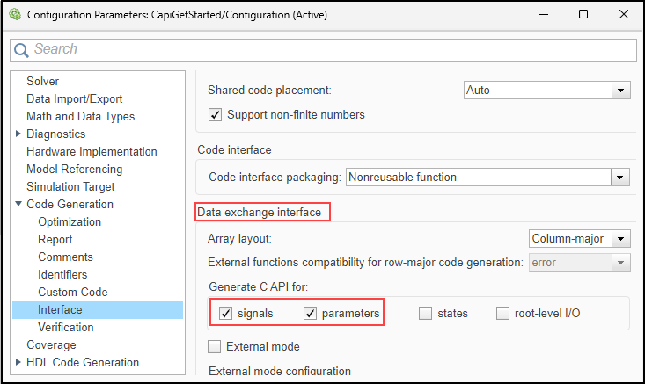
Task: Select Solver in the category tree
Action: (x=42, y=82)
